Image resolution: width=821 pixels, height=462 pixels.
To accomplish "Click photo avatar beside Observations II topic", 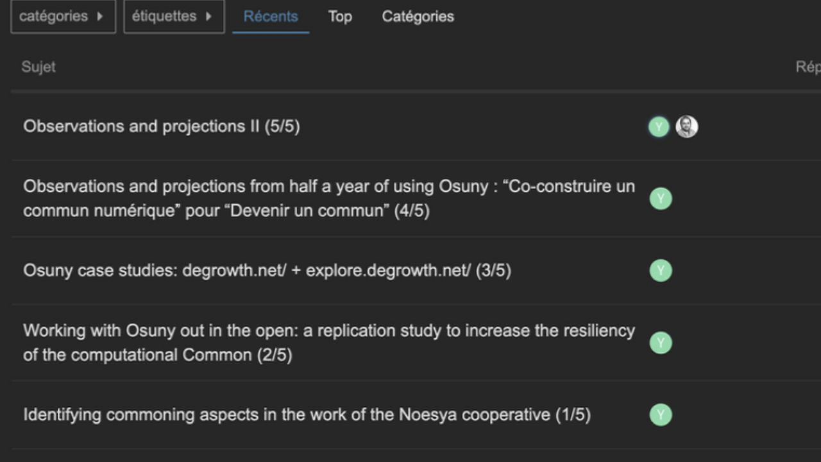I will point(687,126).
